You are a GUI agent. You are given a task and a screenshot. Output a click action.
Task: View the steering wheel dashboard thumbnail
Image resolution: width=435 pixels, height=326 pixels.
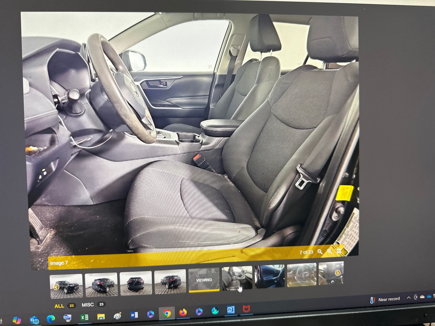(x=302, y=275)
